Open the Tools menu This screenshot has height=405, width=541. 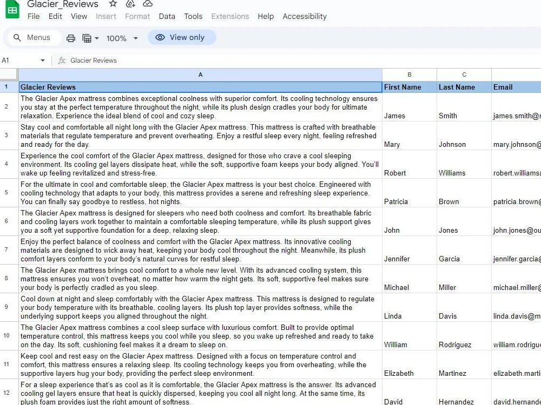[193, 16]
